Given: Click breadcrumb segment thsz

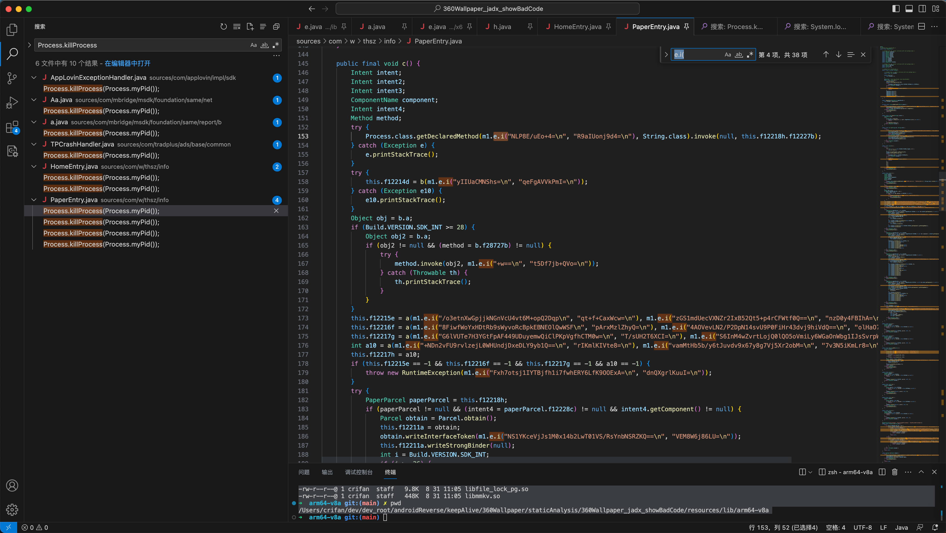Looking at the screenshot, I should point(369,41).
